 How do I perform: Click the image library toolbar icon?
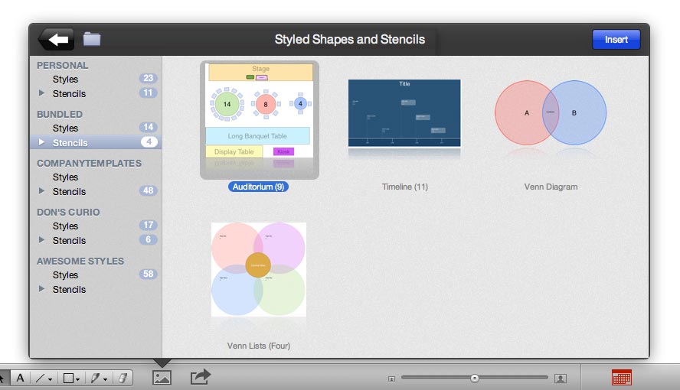[162, 378]
